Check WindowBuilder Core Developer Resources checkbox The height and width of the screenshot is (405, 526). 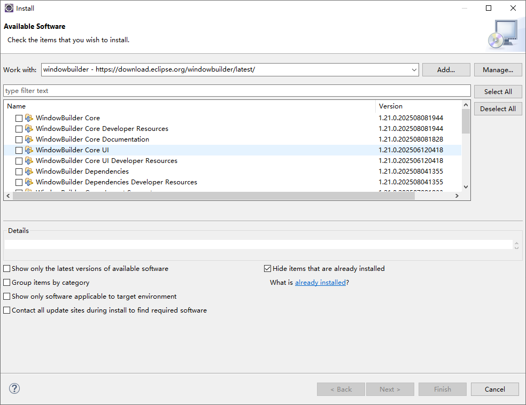[19, 129]
